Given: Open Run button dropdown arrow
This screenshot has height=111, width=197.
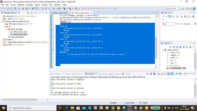Looking at the screenshot, I should 62,9.
